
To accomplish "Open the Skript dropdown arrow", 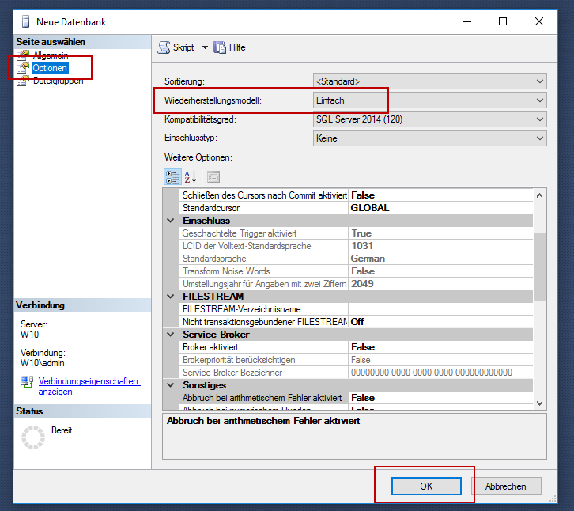I will (205, 47).
